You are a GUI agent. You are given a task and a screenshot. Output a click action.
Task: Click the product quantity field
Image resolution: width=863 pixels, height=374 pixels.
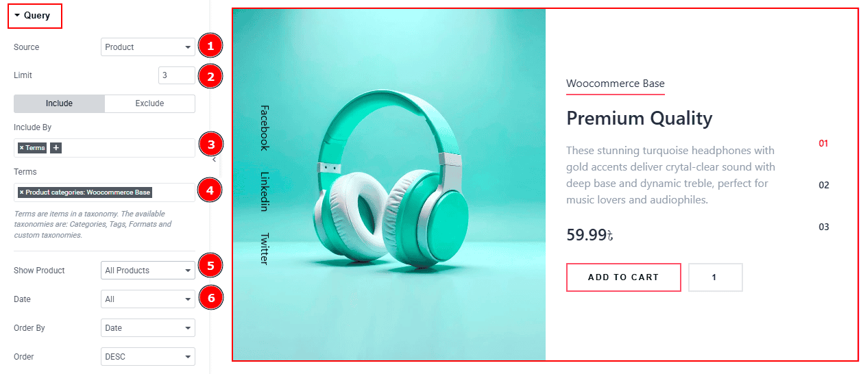pos(715,277)
